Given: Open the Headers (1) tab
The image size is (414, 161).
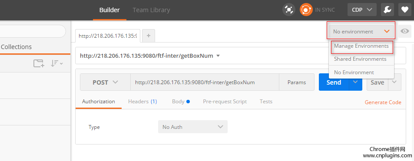Looking at the screenshot, I should point(142,102).
